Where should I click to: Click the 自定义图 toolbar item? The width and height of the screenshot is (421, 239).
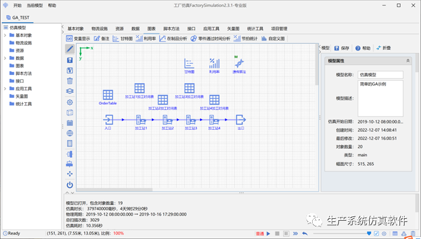click(273, 38)
